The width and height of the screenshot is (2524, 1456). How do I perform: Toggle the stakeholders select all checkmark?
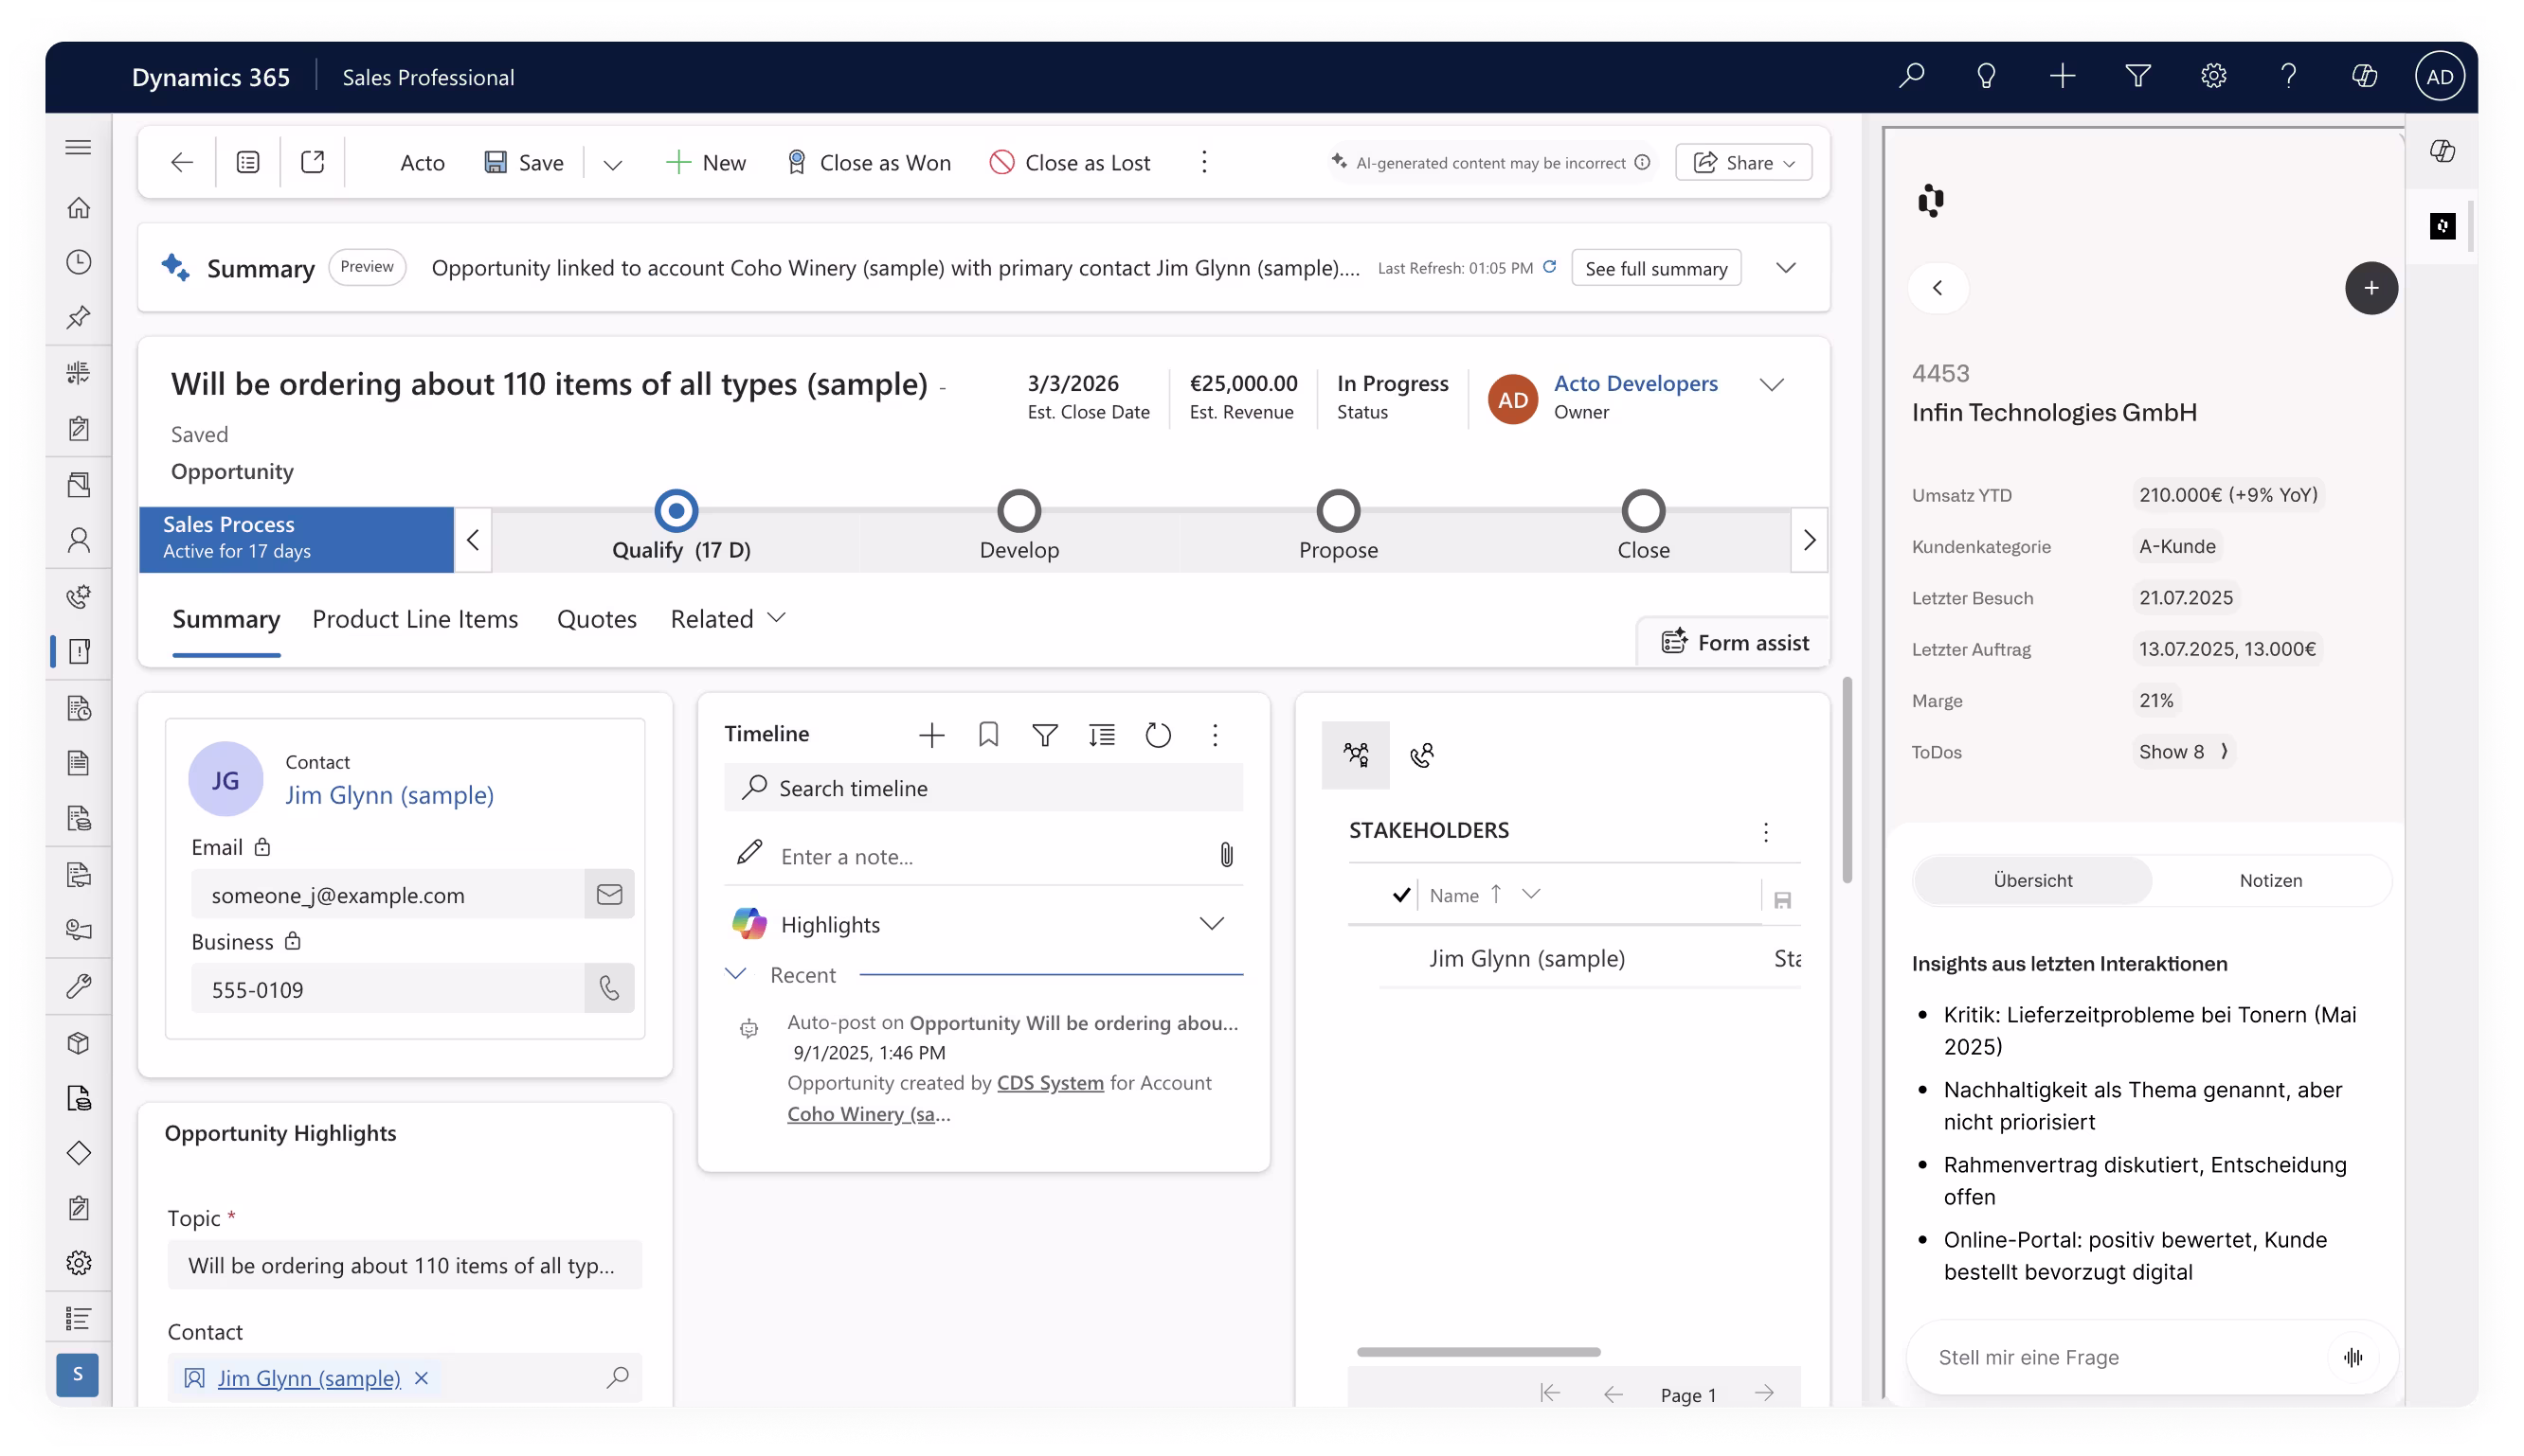pyautogui.click(x=1400, y=894)
